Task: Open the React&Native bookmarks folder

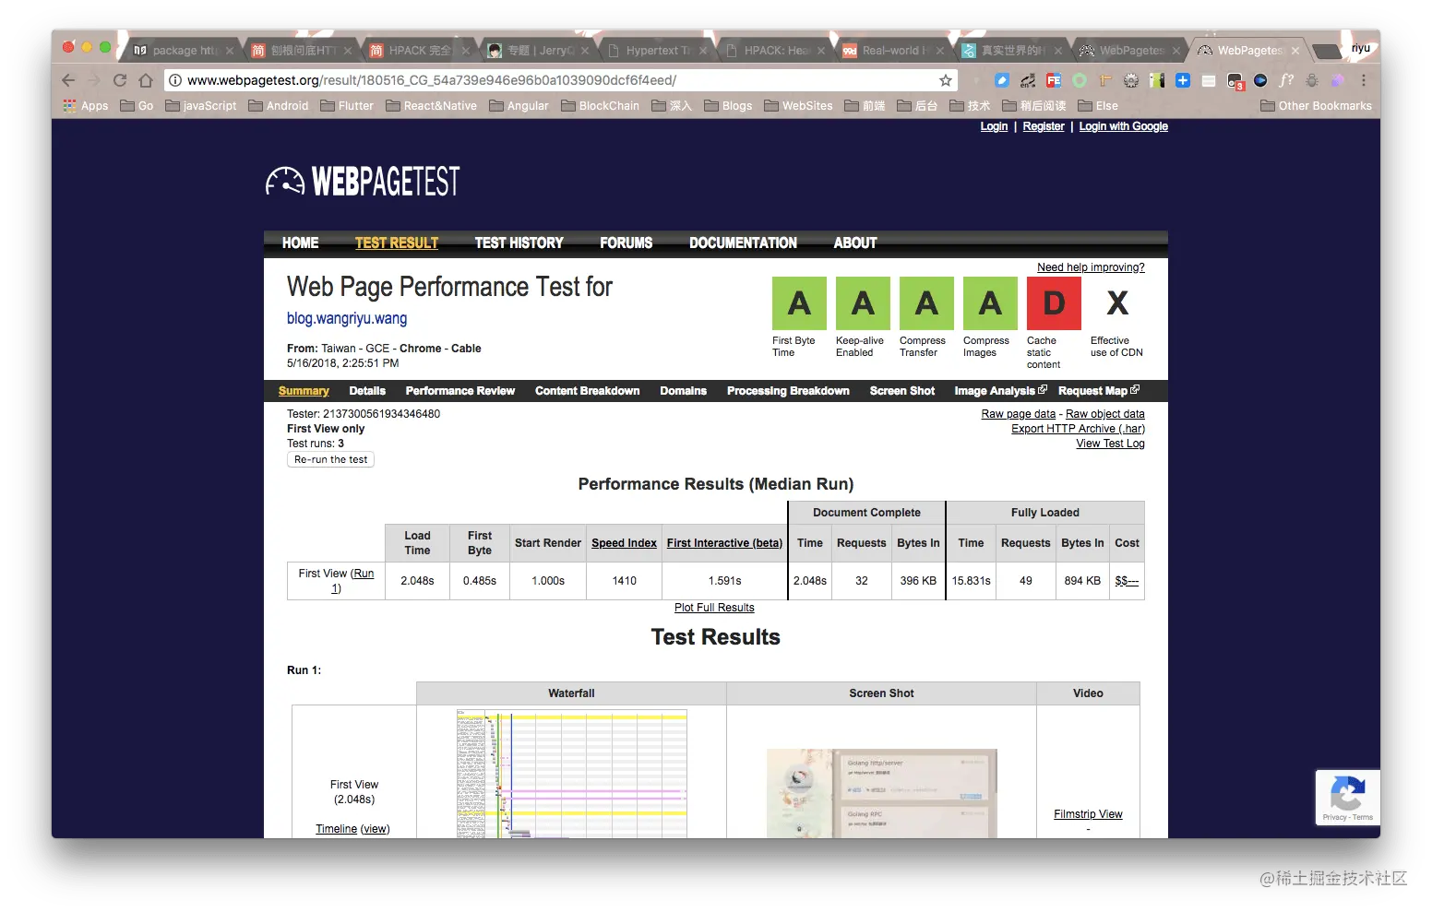Action: point(432,106)
